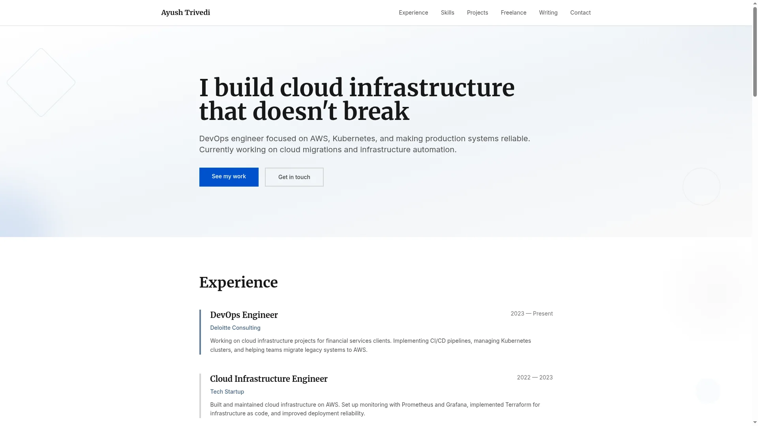Click the 2023 — Present date label
This screenshot has height=426, width=758.
(x=531, y=314)
